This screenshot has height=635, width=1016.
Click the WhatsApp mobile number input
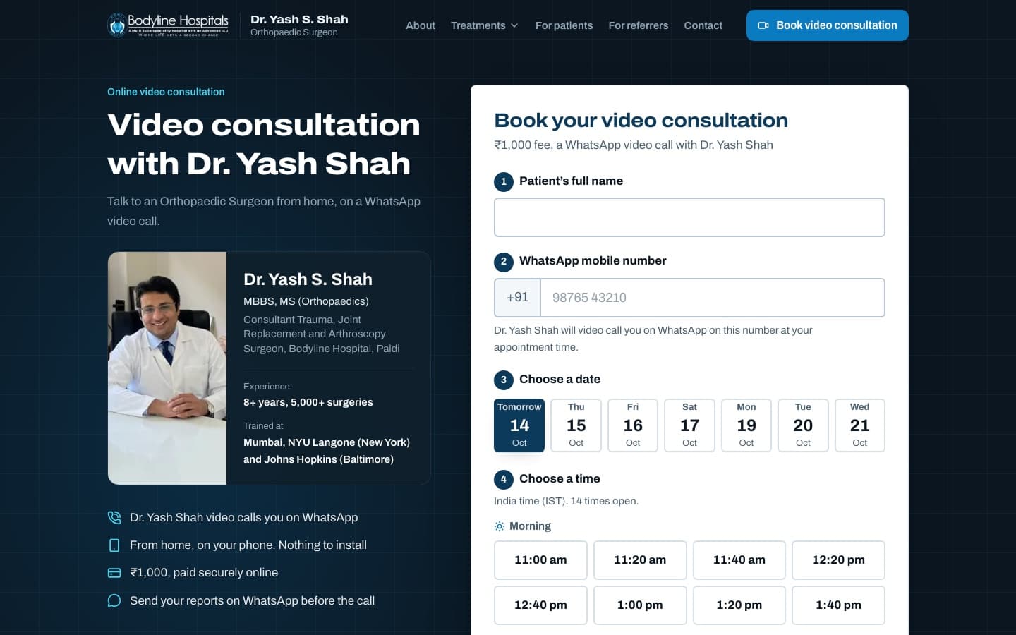[713, 298]
